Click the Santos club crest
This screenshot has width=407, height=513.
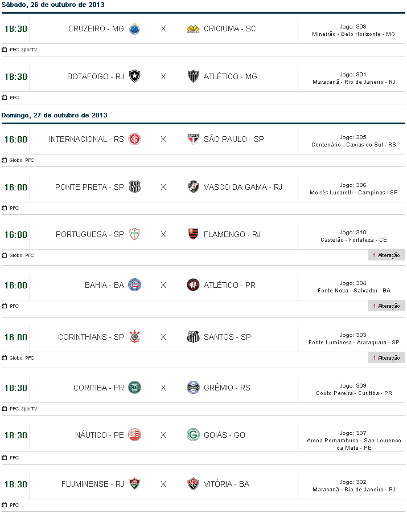click(193, 337)
